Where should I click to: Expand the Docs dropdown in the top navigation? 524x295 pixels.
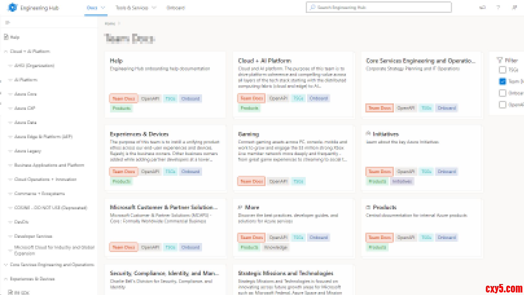tap(103, 8)
